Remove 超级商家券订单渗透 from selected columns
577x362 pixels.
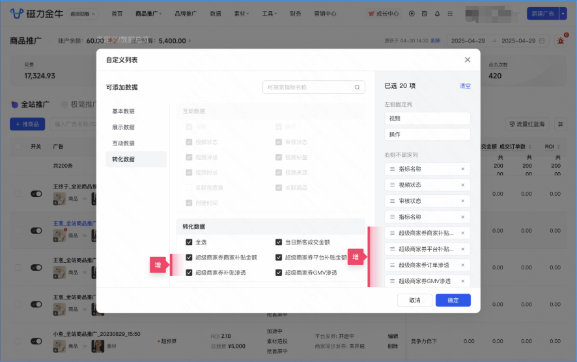[462, 265]
